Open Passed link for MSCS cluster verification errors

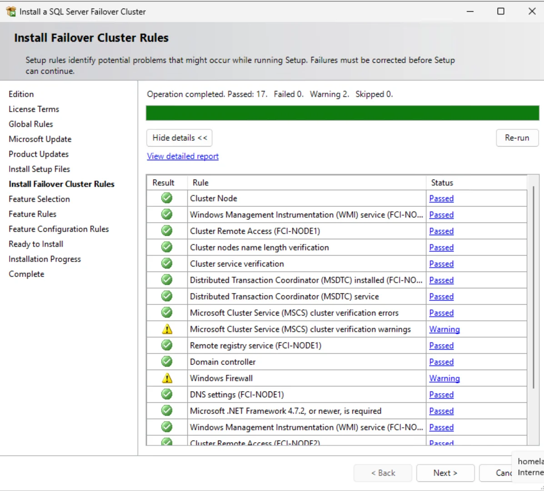tap(441, 313)
